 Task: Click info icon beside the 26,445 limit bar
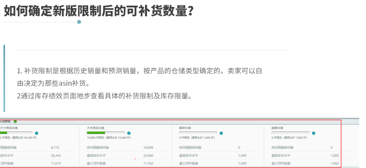[36, 133]
